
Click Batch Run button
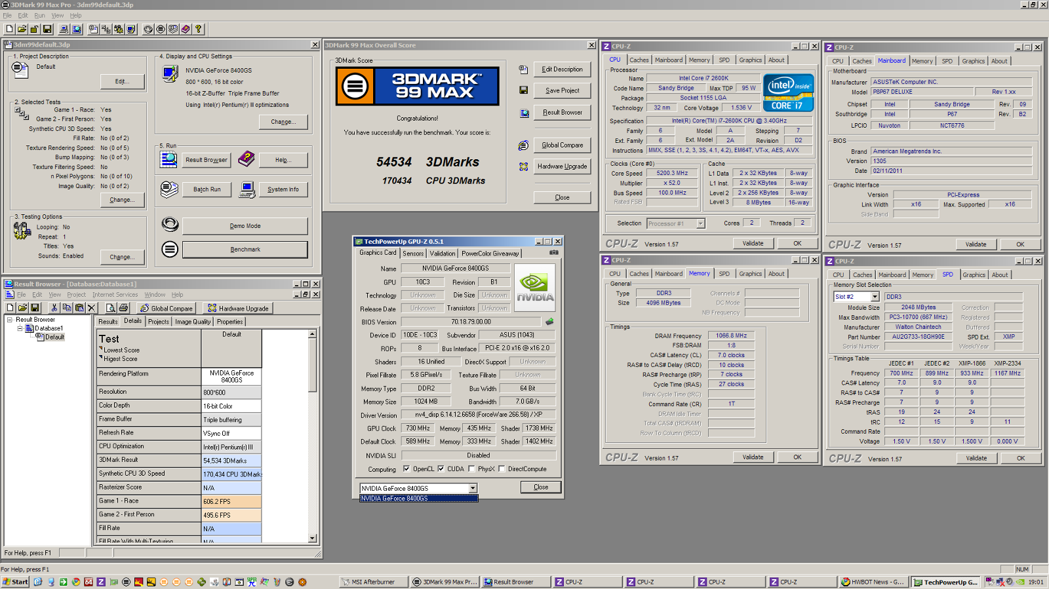[x=207, y=189]
